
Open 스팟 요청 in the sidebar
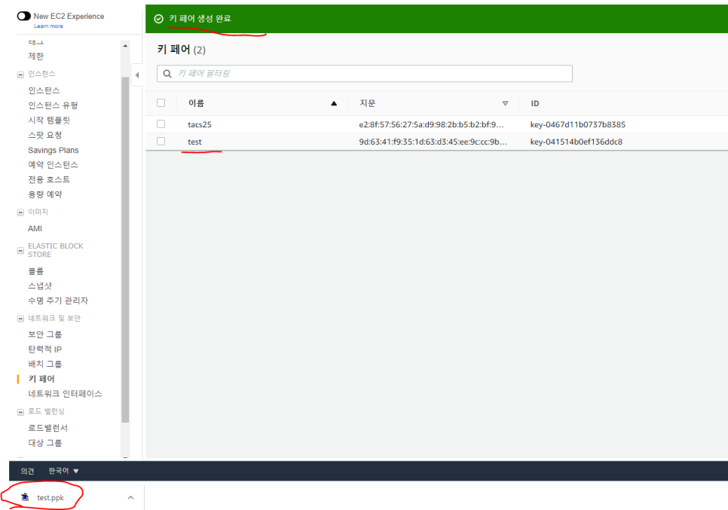click(x=44, y=135)
